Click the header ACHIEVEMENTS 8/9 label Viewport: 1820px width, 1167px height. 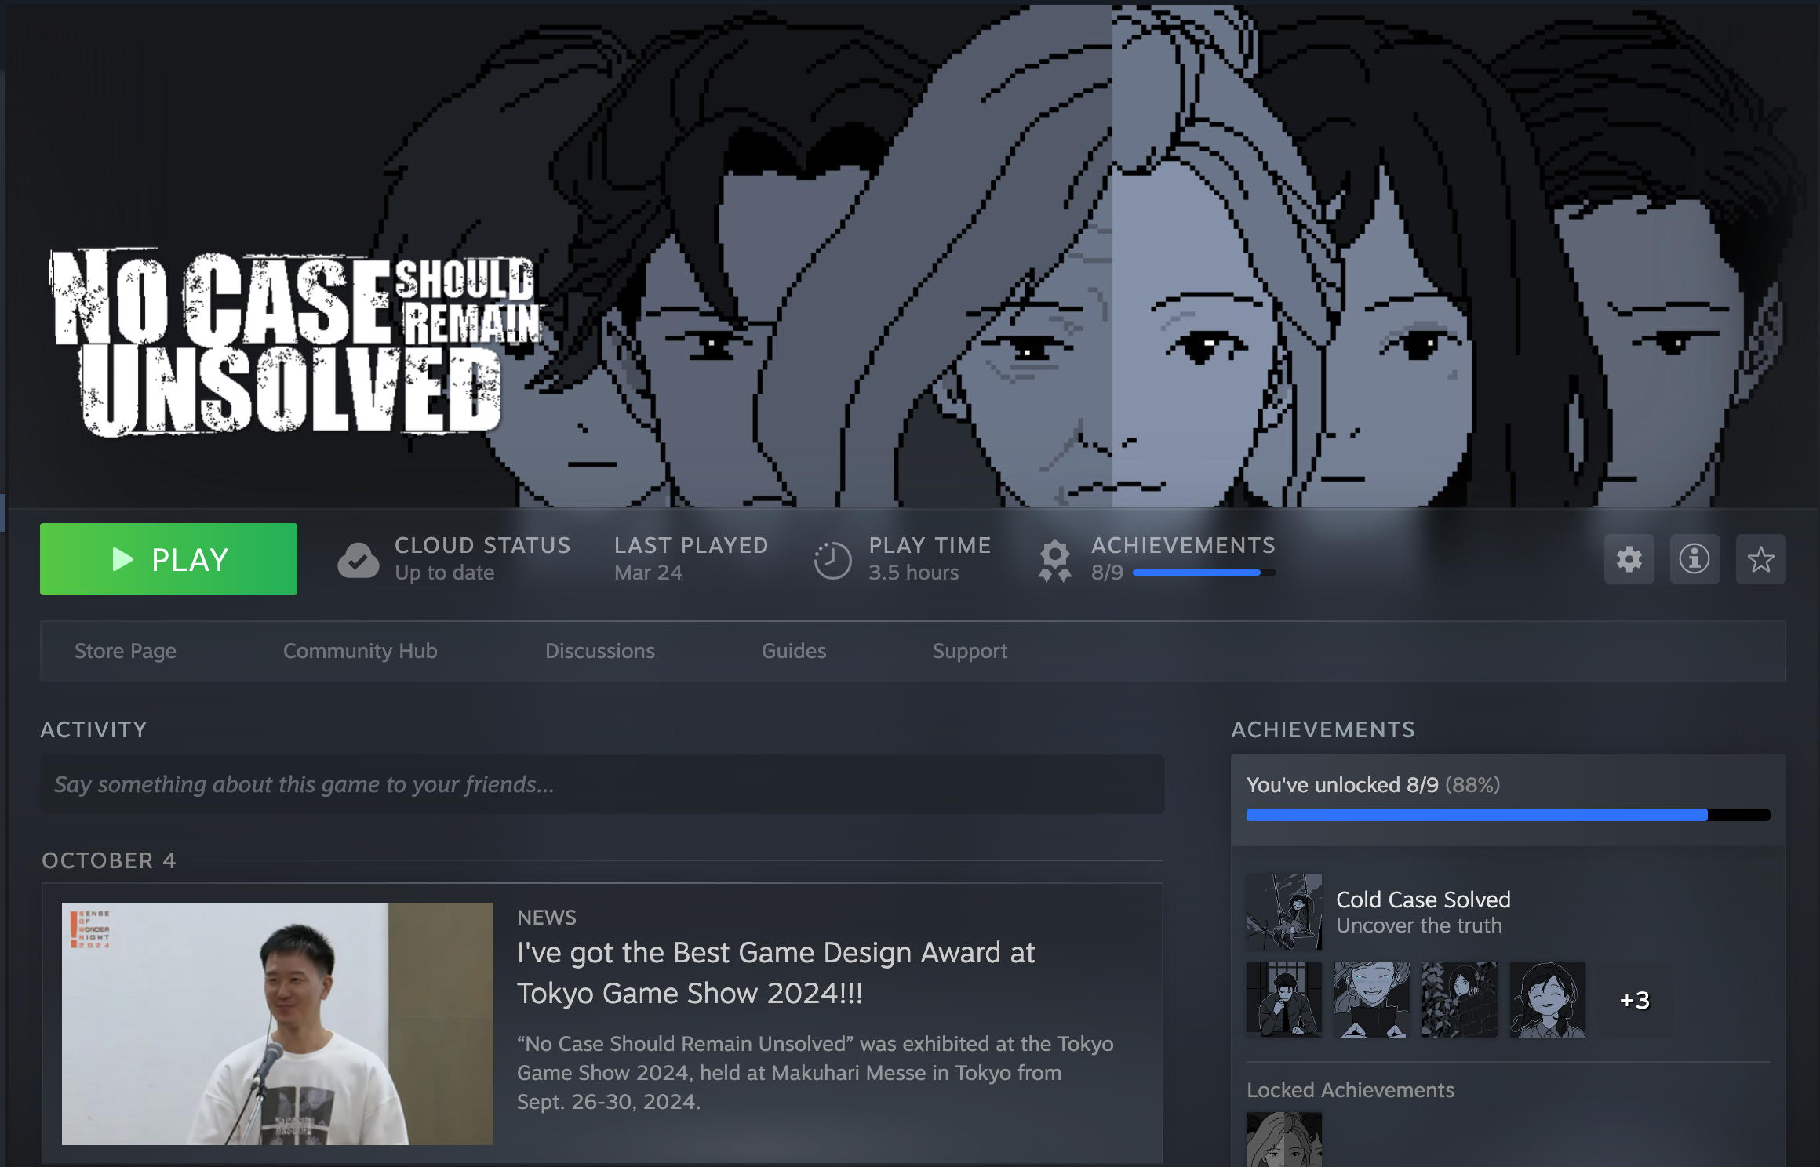1183,558
